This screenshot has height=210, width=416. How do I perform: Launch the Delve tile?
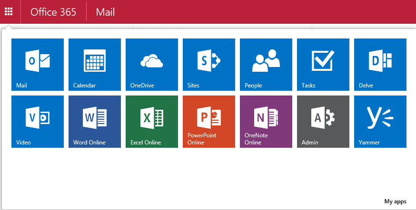click(x=380, y=64)
